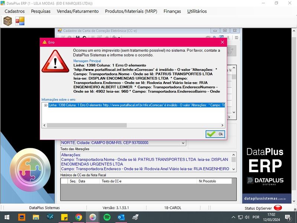297x223 pixels.
Task: Open the volume tray icon
Action: point(247,217)
